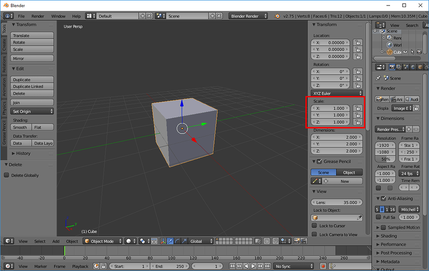429x271 pixels.
Task: Click the Resolution 50% percentage slider
Action: pos(385,159)
